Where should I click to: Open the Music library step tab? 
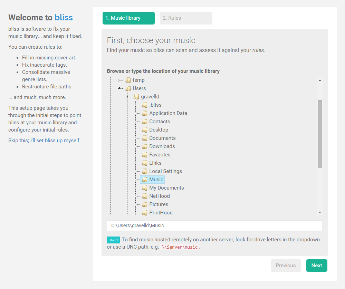[x=128, y=18]
